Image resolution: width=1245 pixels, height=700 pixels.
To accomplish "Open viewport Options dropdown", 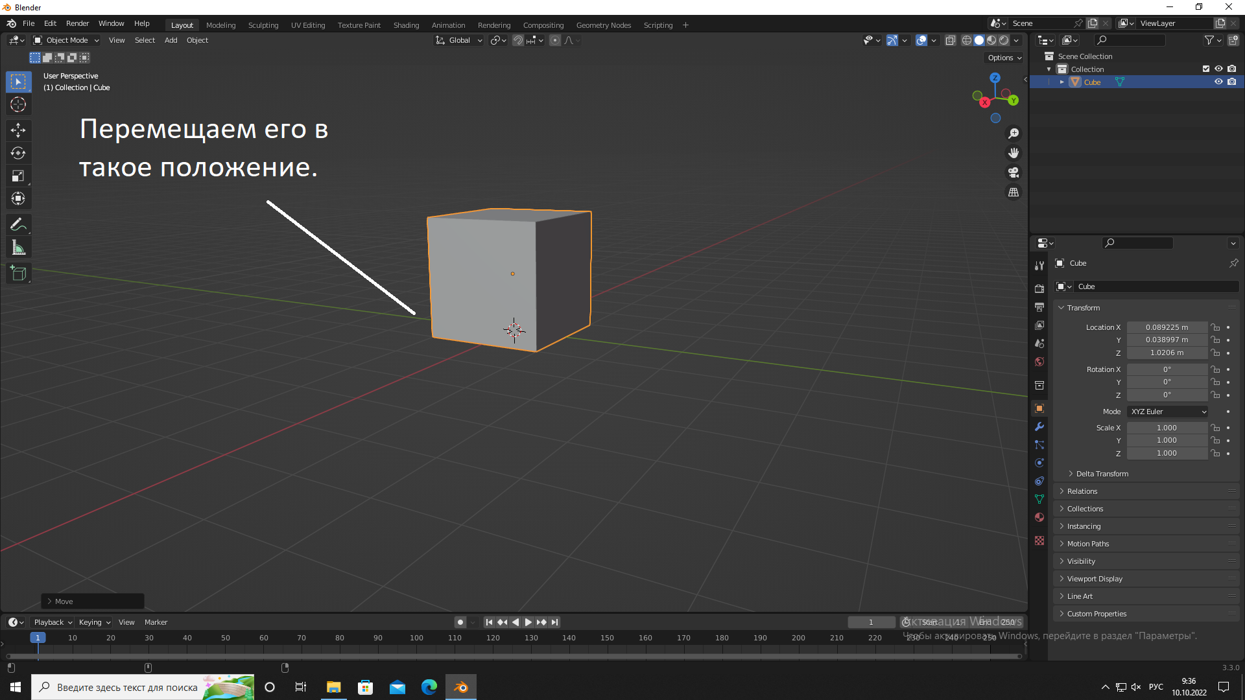I will [1004, 58].
